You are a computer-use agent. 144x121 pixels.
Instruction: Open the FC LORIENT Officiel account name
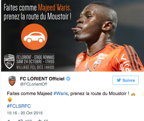tap(42, 79)
